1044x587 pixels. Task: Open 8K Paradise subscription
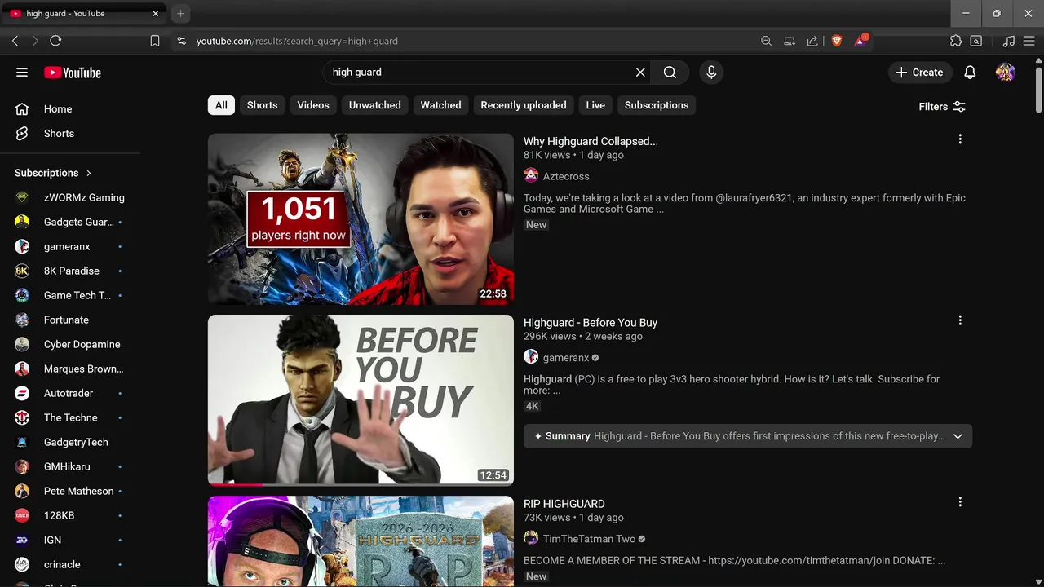(x=70, y=271)
